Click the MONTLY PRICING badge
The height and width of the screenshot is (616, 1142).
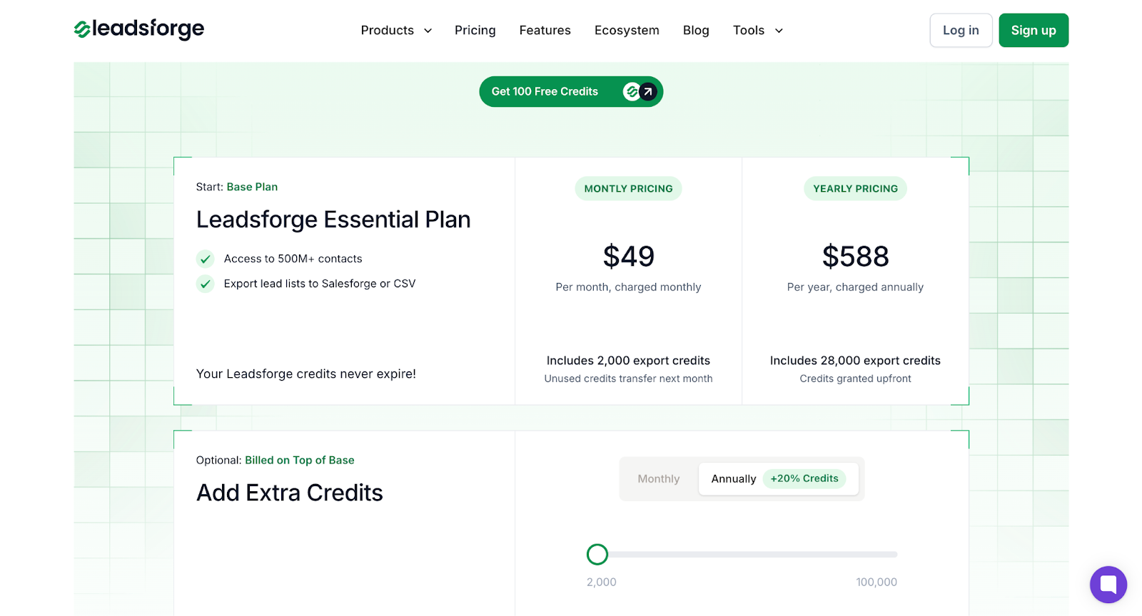628,189
